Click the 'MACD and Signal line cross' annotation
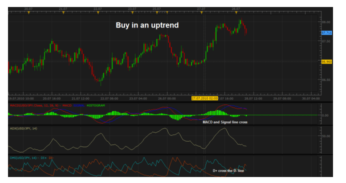The width and height of the screenshot is (346, 183). pos(225,122)
